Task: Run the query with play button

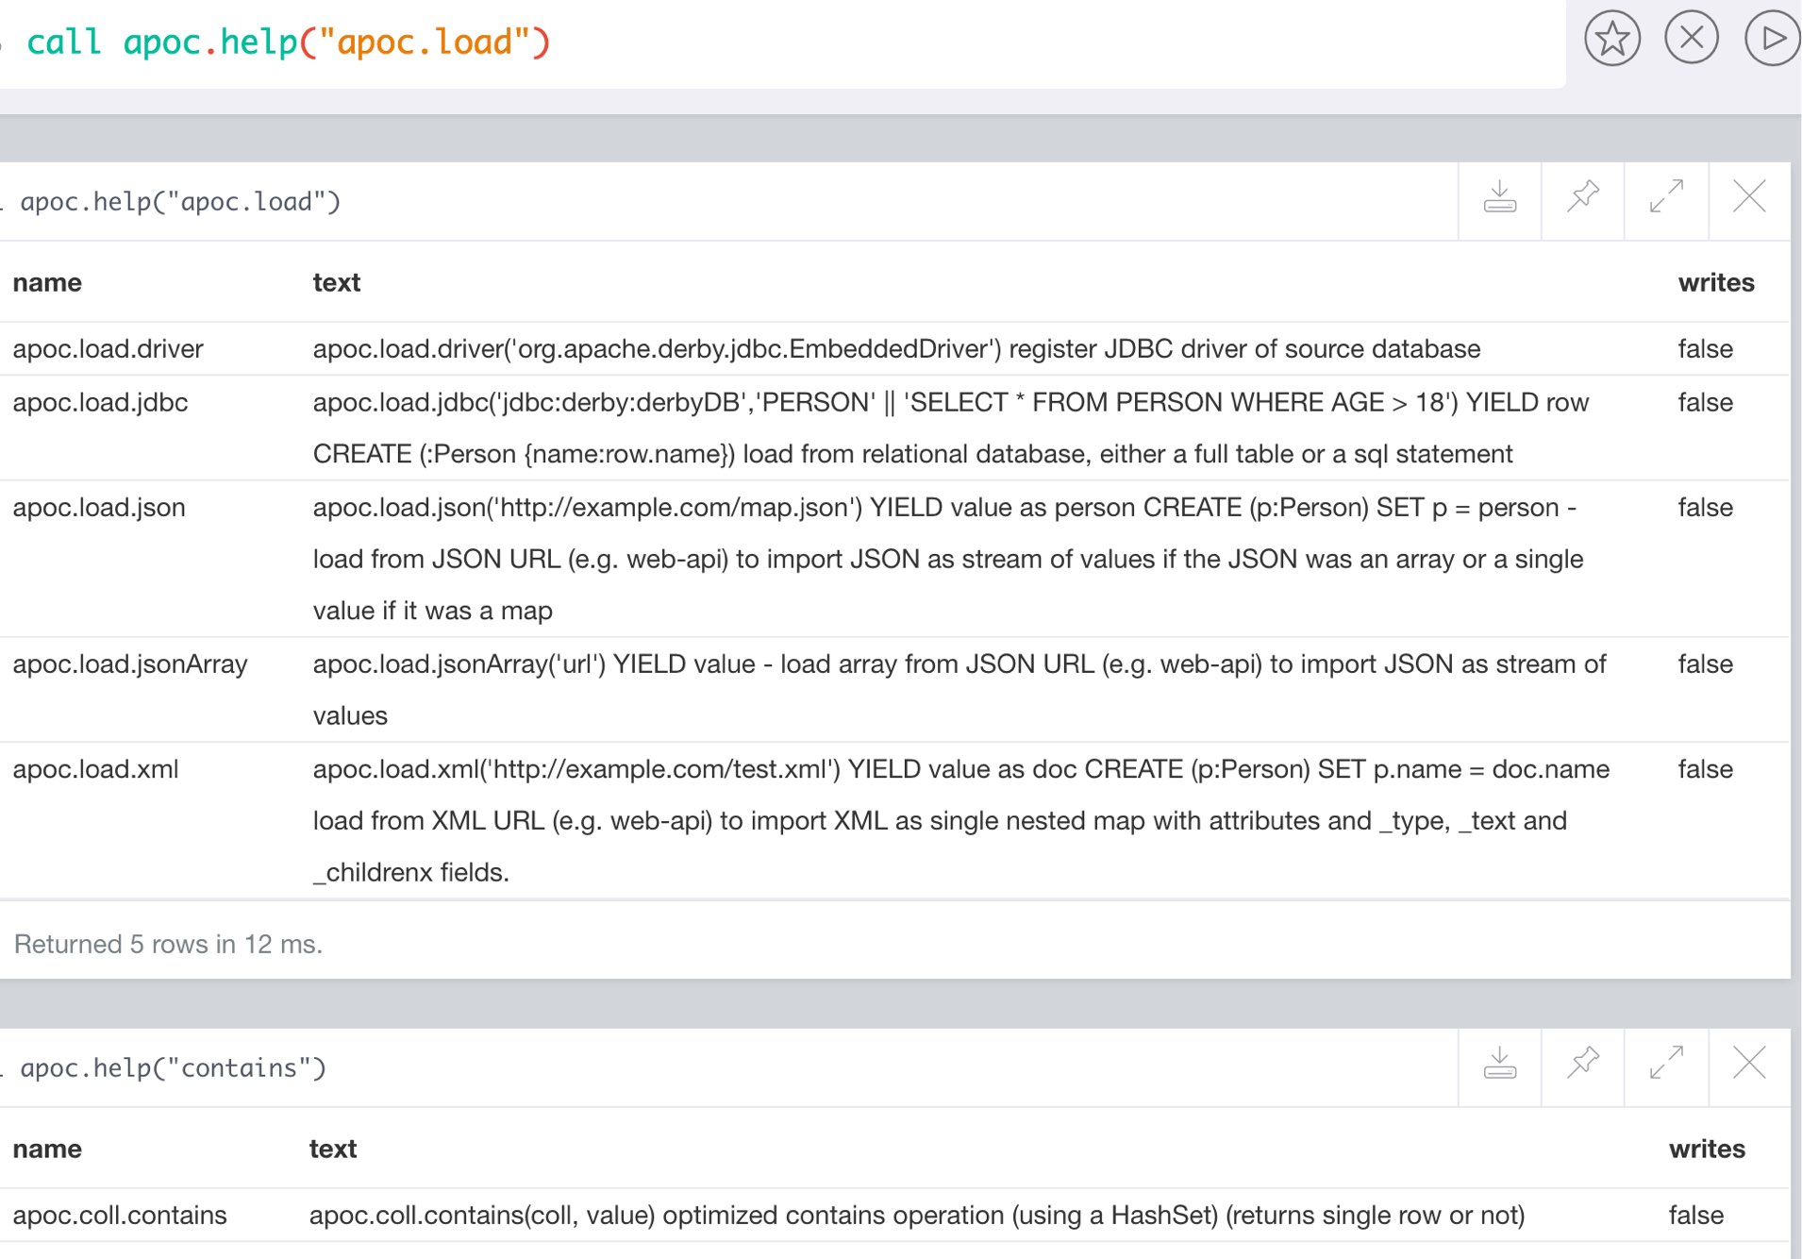Action: pyautogui.click(x=1773, y=38)
